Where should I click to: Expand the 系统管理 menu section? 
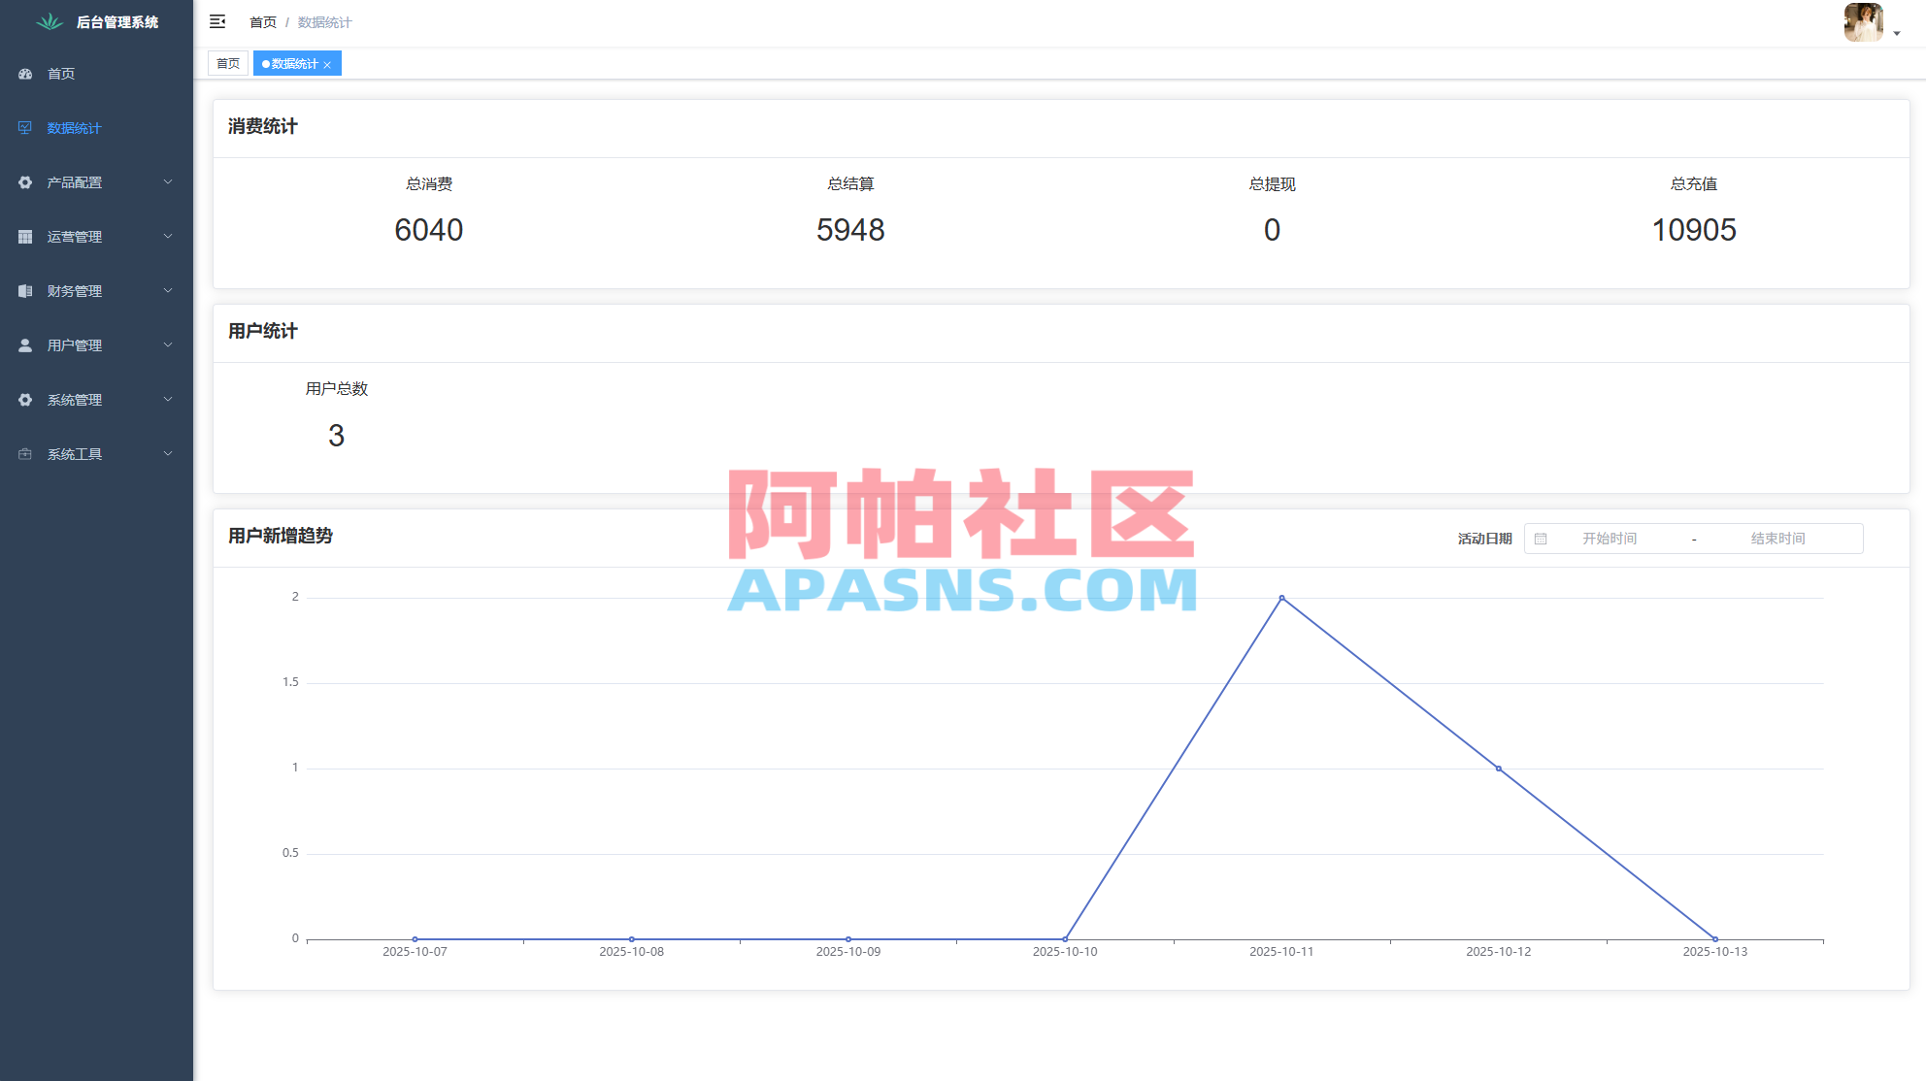(x=94, y=399)
